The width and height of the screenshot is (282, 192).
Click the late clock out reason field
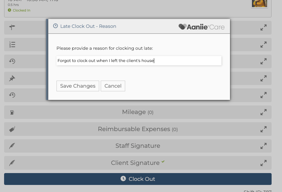(139, 61)
